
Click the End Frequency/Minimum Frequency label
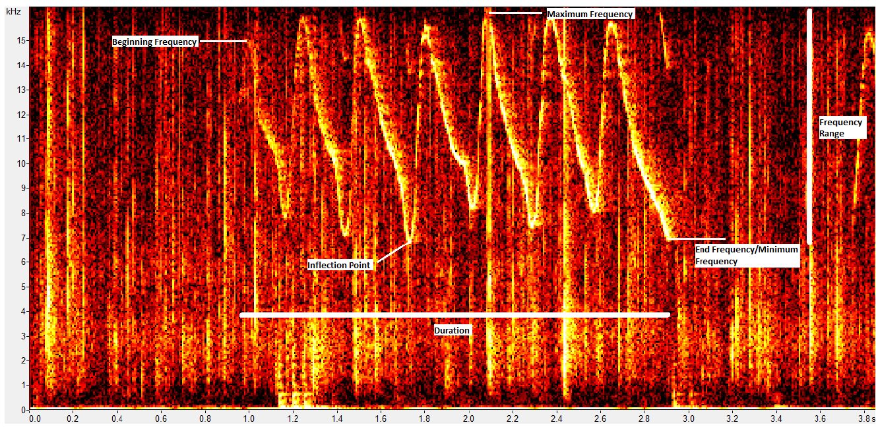coord(747,256)
